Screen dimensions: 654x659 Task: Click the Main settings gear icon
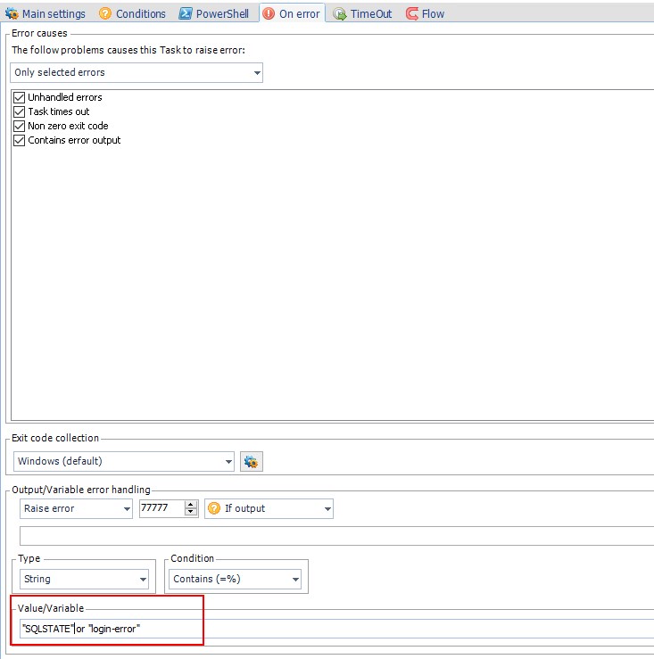(12, 13)
